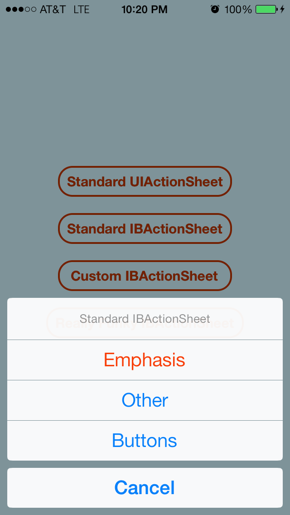Screen dimensions: 290x515
Task: Tap the alarm clock status icon
Action: coord(215,9)
